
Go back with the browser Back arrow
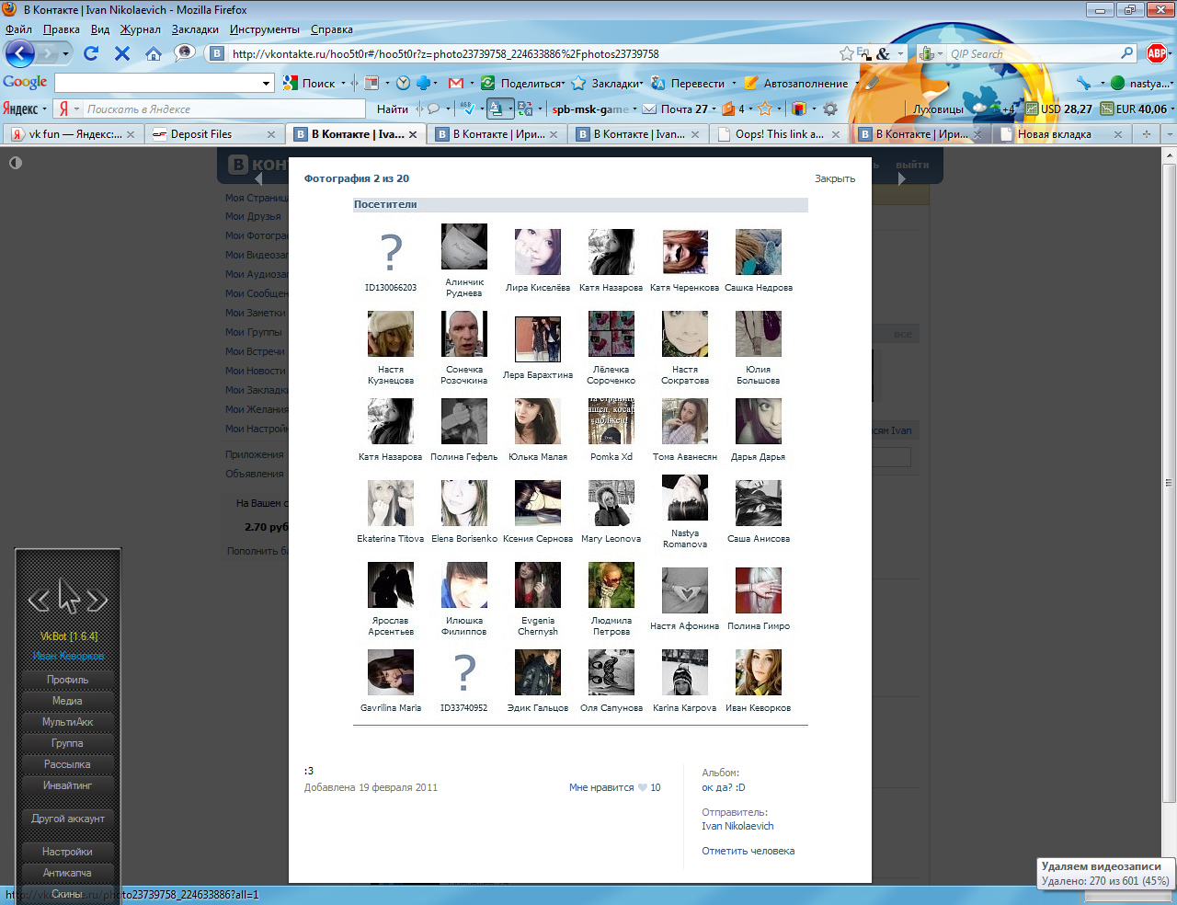click(20, 53)
